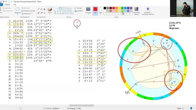Pick the brown color swatch
This screenshot has height=110, width=196.
pyautogui.click(x=111, y=11)
